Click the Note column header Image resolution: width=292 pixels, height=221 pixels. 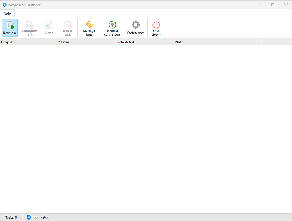218,42
